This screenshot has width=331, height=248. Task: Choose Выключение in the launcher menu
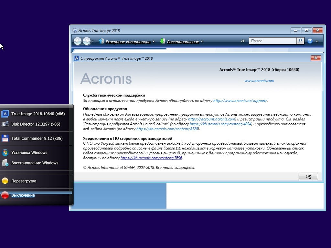23,195
